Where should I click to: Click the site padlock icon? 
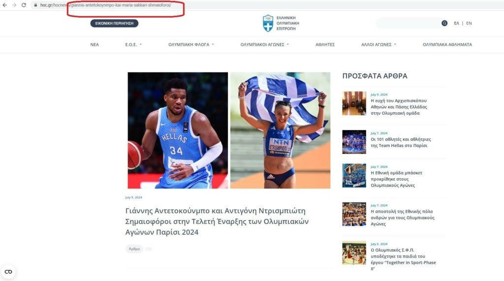pyautogui.click(x=35, y=5)
